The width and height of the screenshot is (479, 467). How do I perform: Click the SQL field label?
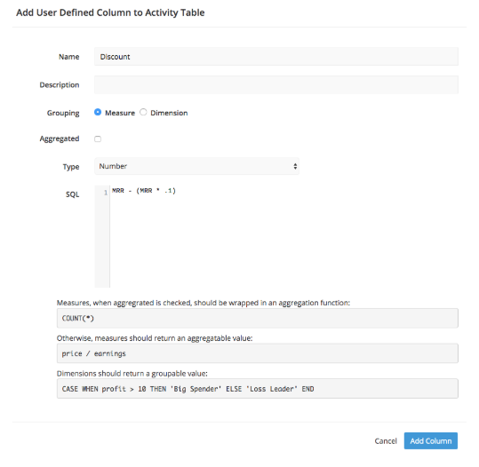[x=72, y=194]
